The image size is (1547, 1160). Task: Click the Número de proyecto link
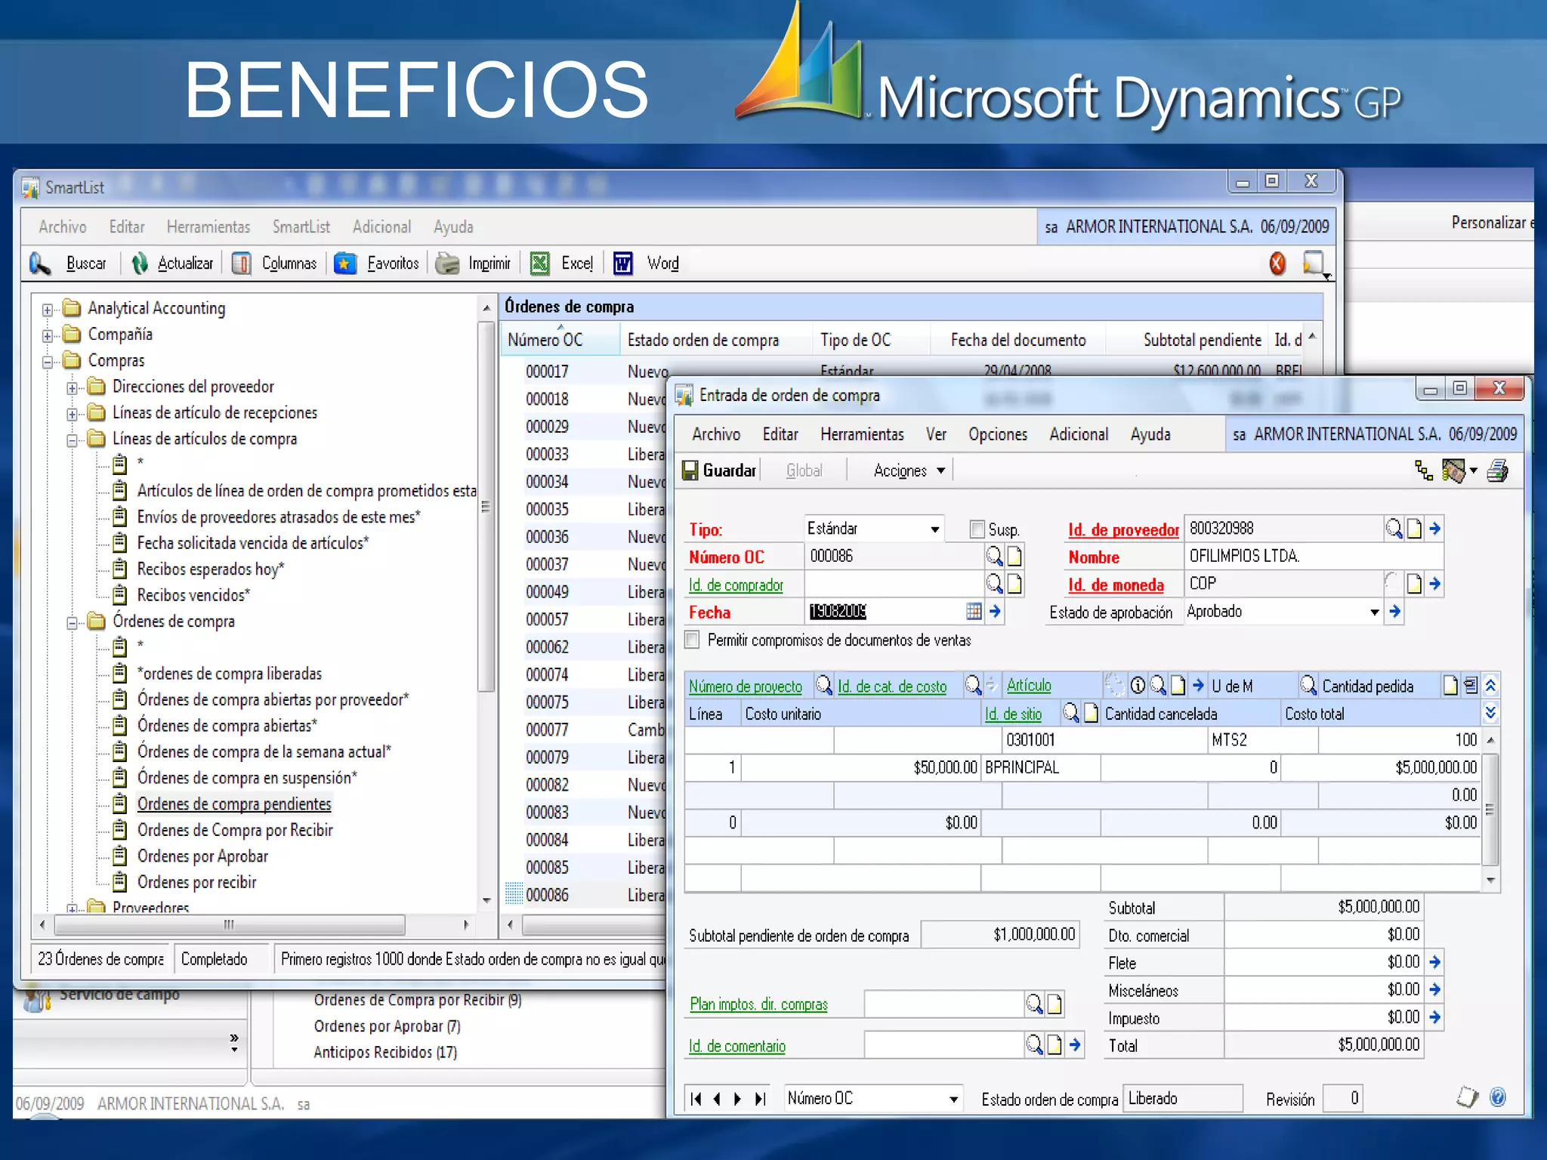coord(745,686)
